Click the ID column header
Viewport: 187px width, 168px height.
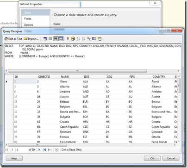point(25,77)
